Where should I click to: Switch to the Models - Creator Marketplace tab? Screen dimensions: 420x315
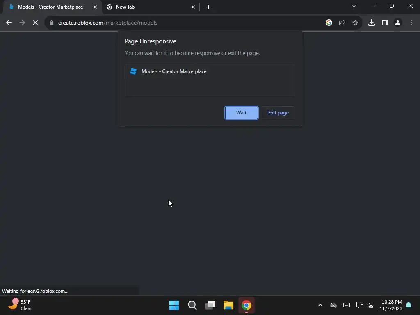click(50, 7)
